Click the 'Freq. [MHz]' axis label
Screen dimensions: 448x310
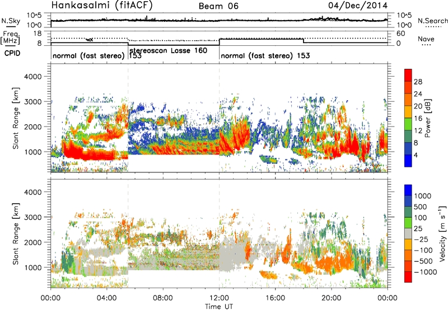tap(10, 37)
